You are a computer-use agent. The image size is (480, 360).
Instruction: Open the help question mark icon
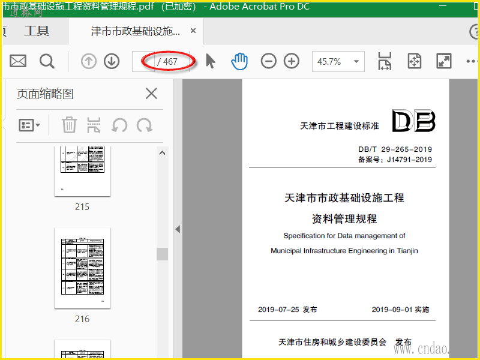coord(474,31)
